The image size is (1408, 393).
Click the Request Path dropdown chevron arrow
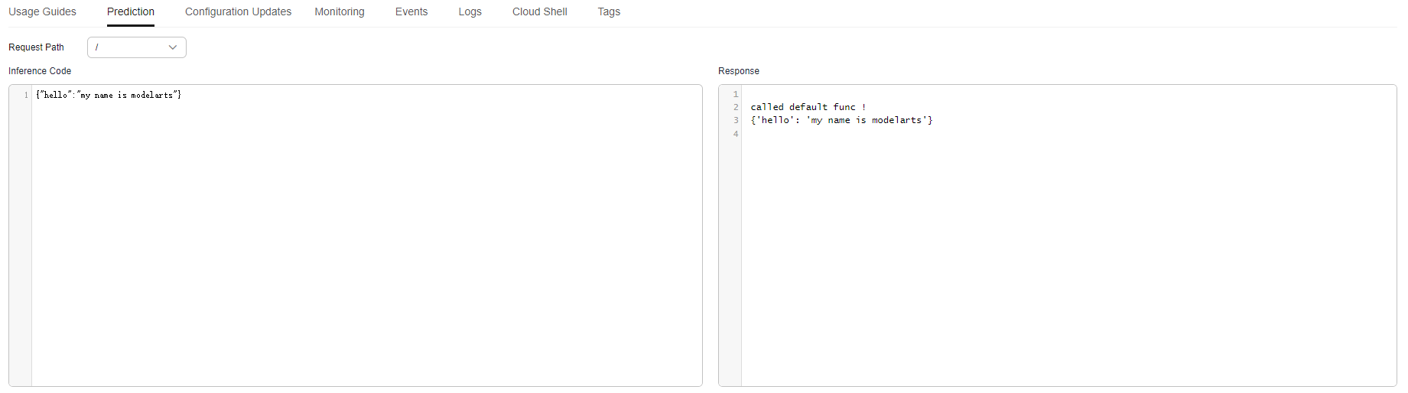click(173, 47)
